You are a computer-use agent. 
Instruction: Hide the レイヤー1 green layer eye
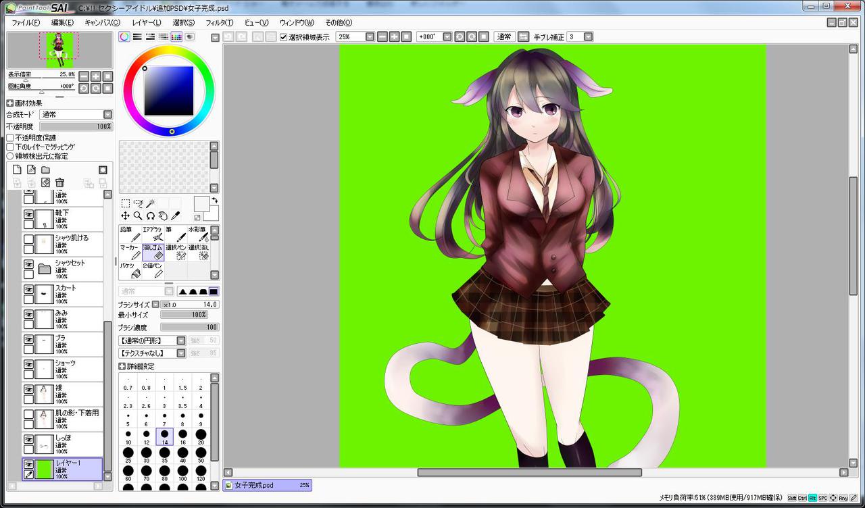[28, 464]
